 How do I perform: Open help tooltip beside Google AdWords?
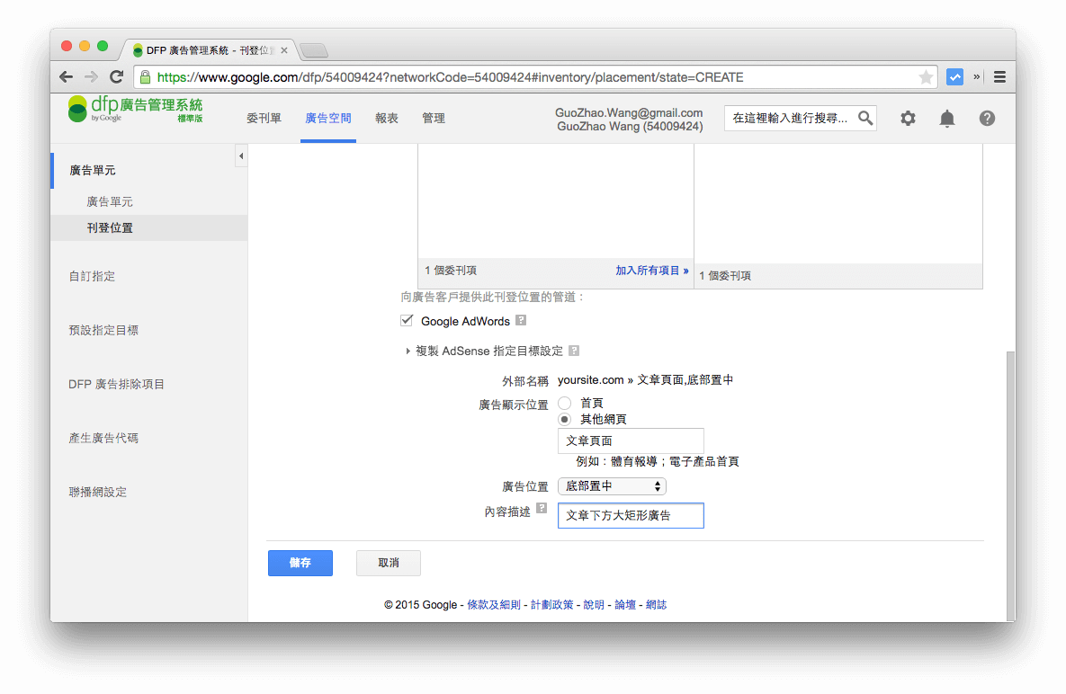point(521,320)
